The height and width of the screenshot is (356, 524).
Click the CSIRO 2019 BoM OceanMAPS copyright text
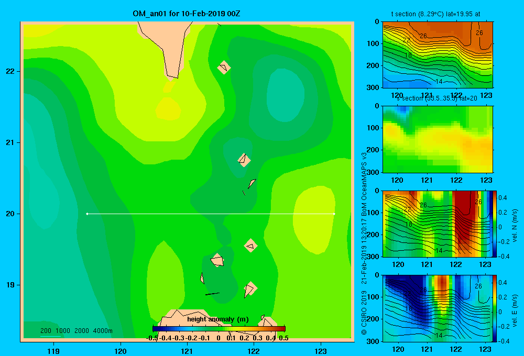pyautogui.click(x=364, y=243)
